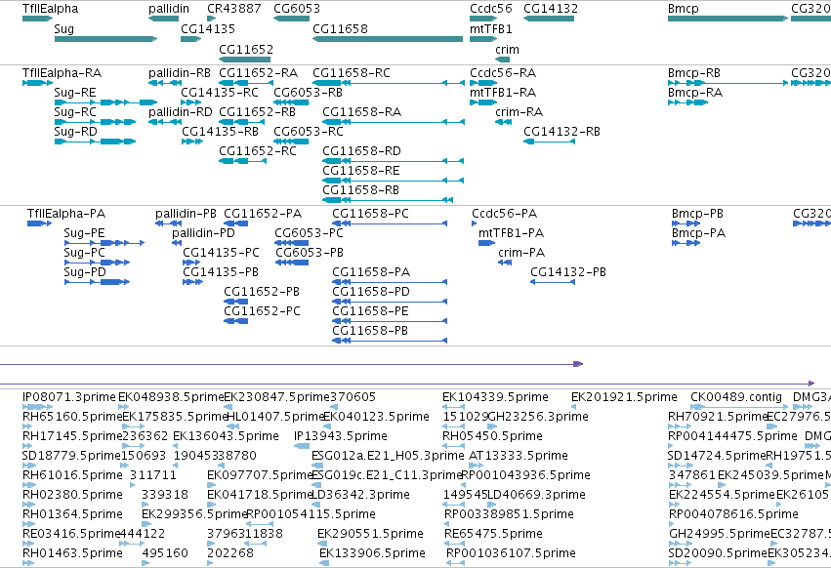Select protein TfIIEalpha-PA
The height and width of the screenshot is (568, 831).
(x=39, y=223)
